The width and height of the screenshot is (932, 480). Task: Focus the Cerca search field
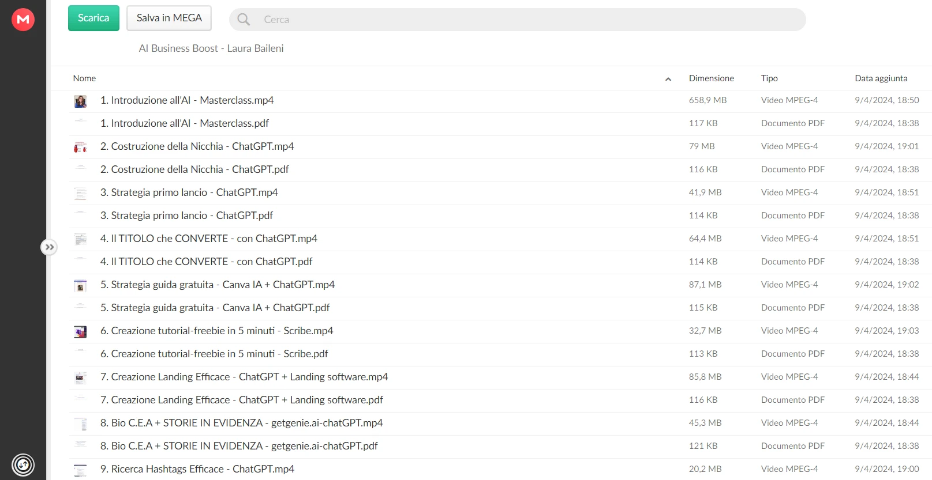517,20
